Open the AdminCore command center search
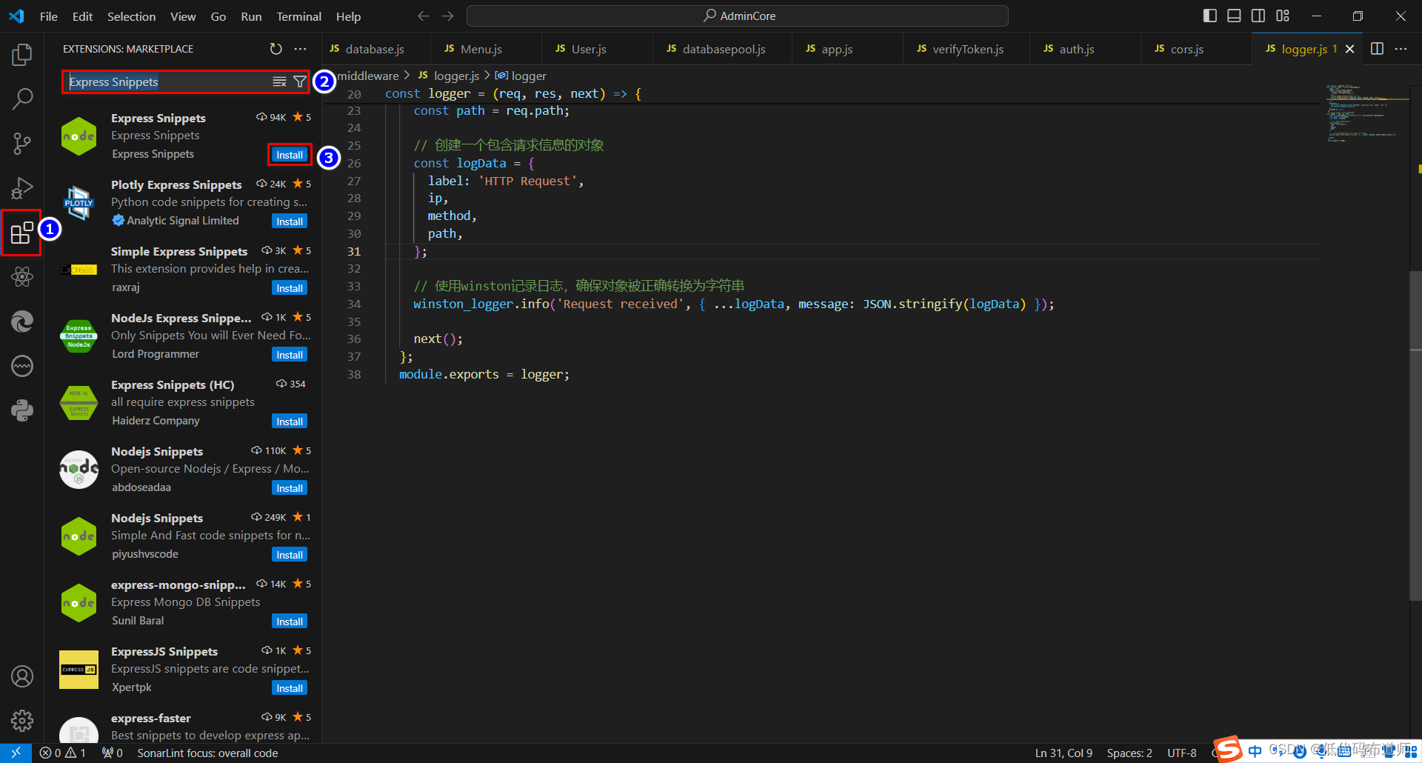Image resolution: width=1422 pixels, height=763 pixels. (738, 16)
